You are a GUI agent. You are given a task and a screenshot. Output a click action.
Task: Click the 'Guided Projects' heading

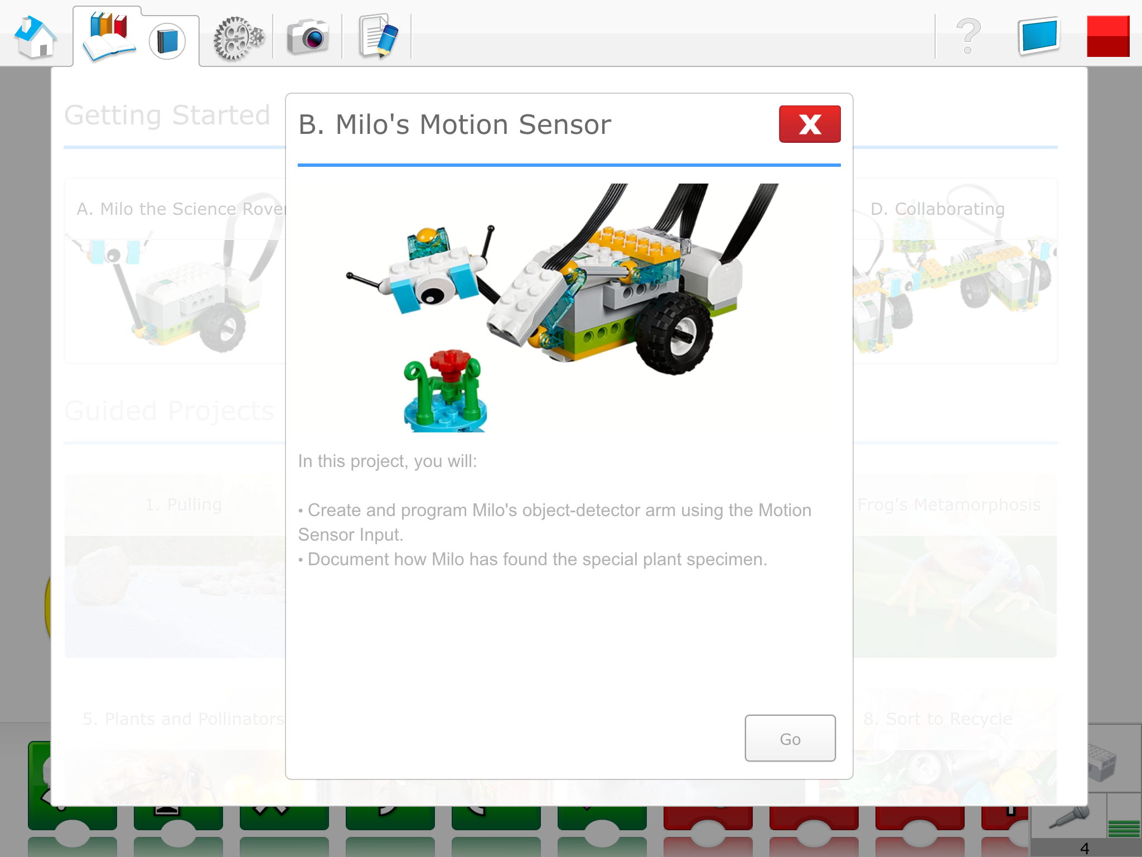[170, 411]
